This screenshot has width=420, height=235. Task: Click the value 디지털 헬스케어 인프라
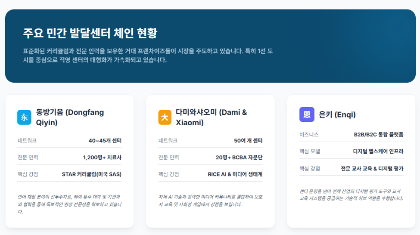click(378, 151)
